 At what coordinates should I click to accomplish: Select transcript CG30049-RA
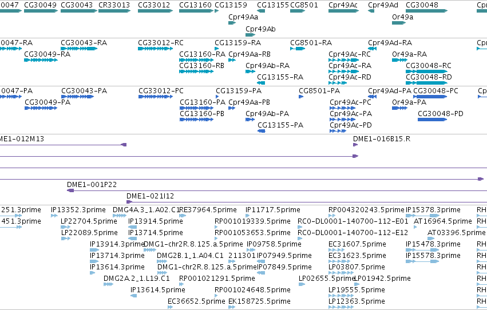point(41,60)
